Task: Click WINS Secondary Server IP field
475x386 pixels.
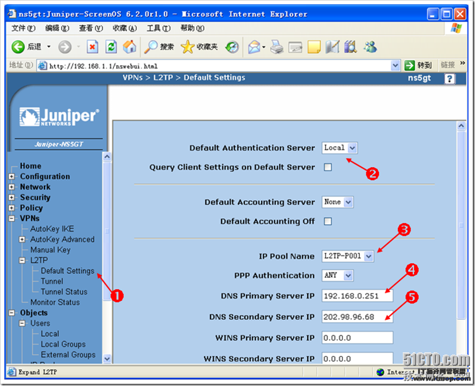Action: pyautogui.click(x=357, y=358)
